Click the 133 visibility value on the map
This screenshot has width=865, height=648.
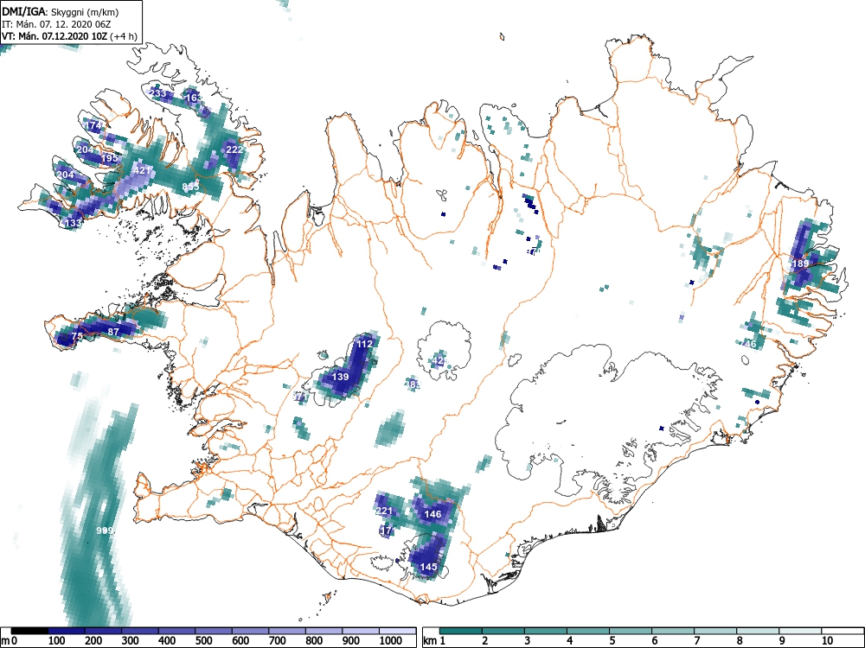click(74, 223)
